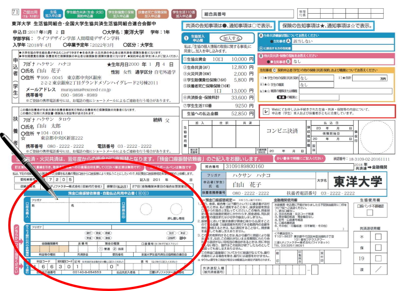Click the 学生の他の保険(共済)契約 なし field
Screen dimensions: 403x291
pyautogui.click(x=316, y=78)
